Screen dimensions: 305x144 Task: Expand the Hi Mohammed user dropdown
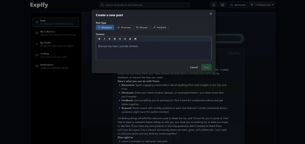262,5
